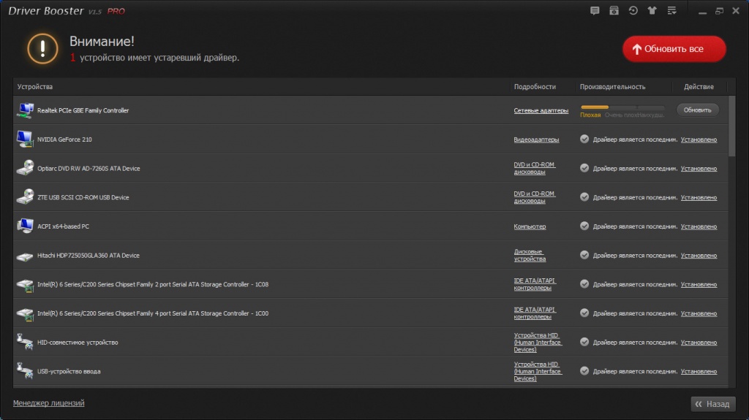Open DVD и CD-ROM link for Optiarc row

[x=535, y=168]
